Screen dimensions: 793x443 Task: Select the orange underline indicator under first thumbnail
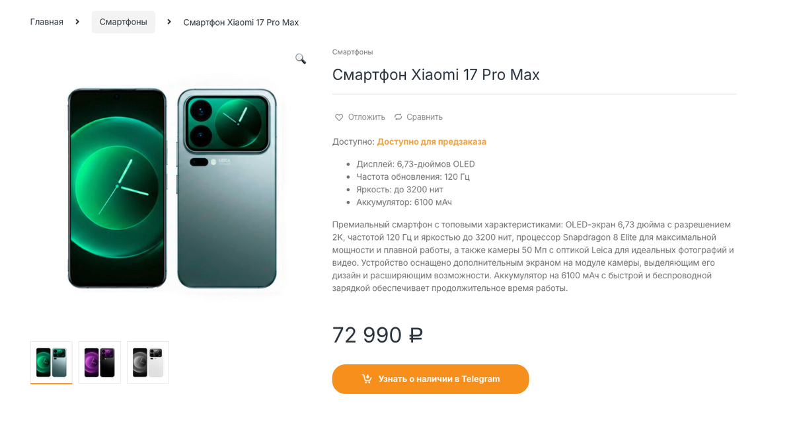point(51,383)
